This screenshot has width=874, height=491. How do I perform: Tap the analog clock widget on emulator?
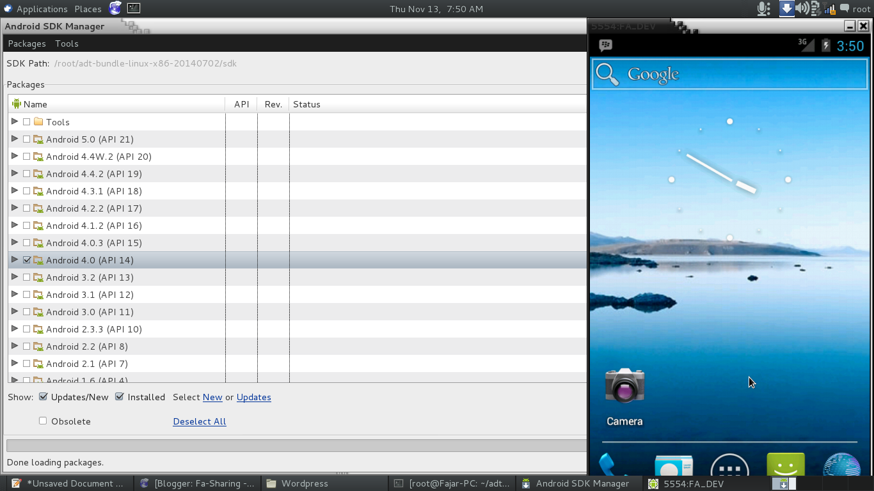pos(729,179)
